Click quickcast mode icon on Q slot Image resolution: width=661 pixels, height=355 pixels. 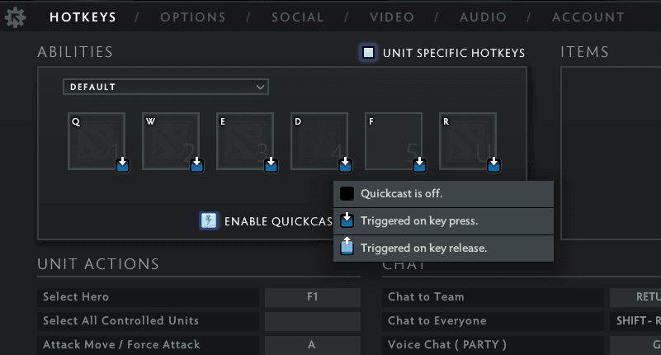[x=123, y=165]
